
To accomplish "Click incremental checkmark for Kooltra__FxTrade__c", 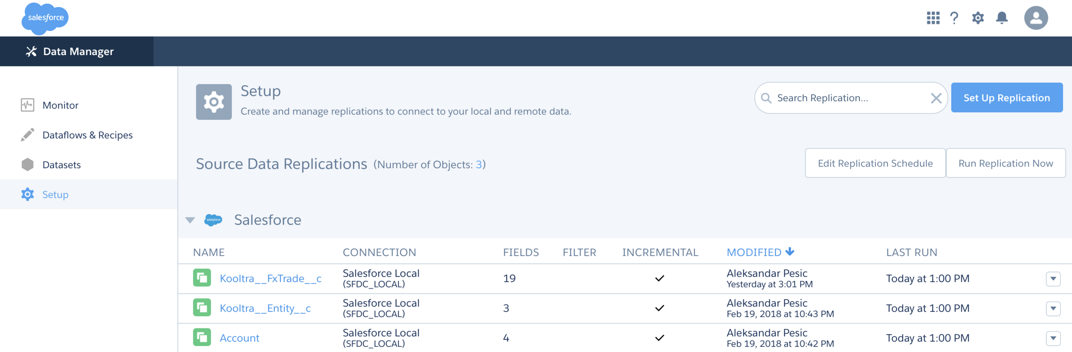I will (659, 278).
